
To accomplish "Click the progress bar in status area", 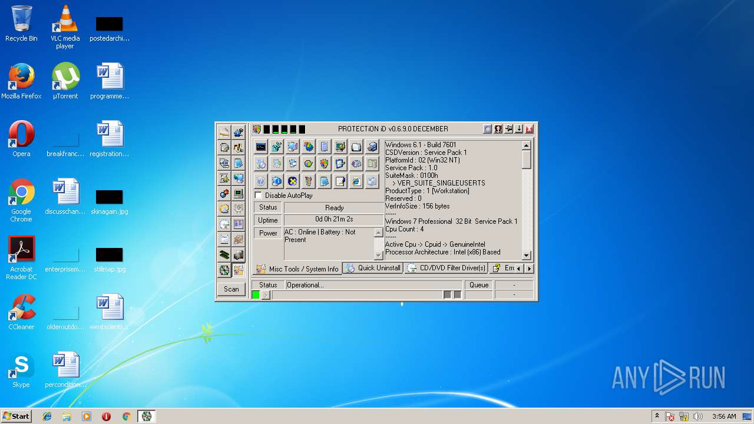I will coord(358,295).
